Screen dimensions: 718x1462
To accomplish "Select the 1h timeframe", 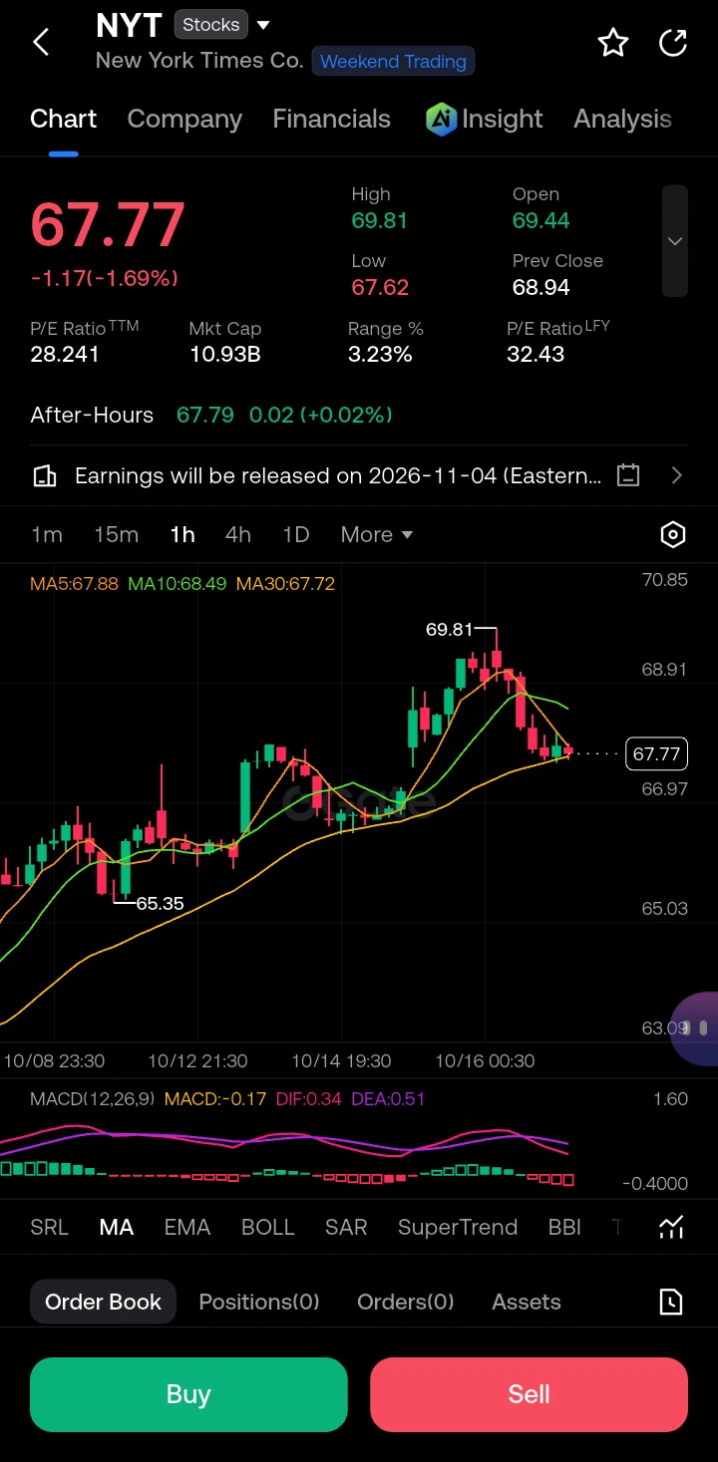I will (x=182, y=535).
